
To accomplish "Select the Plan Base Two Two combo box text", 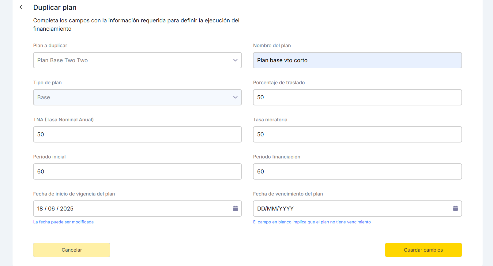I will point(62,60).
